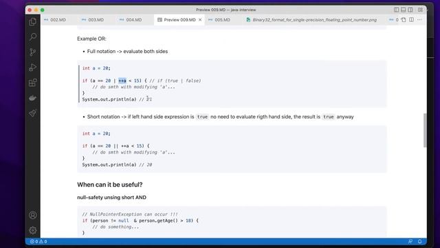Click the first inline 'true' code span
The width and height of the screenshot is (440, 248).
pyautogui.click(x=202, y=116)
